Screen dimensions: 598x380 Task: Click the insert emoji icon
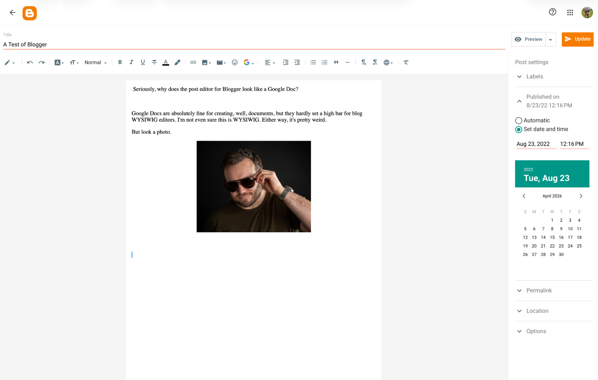[235, 62]
